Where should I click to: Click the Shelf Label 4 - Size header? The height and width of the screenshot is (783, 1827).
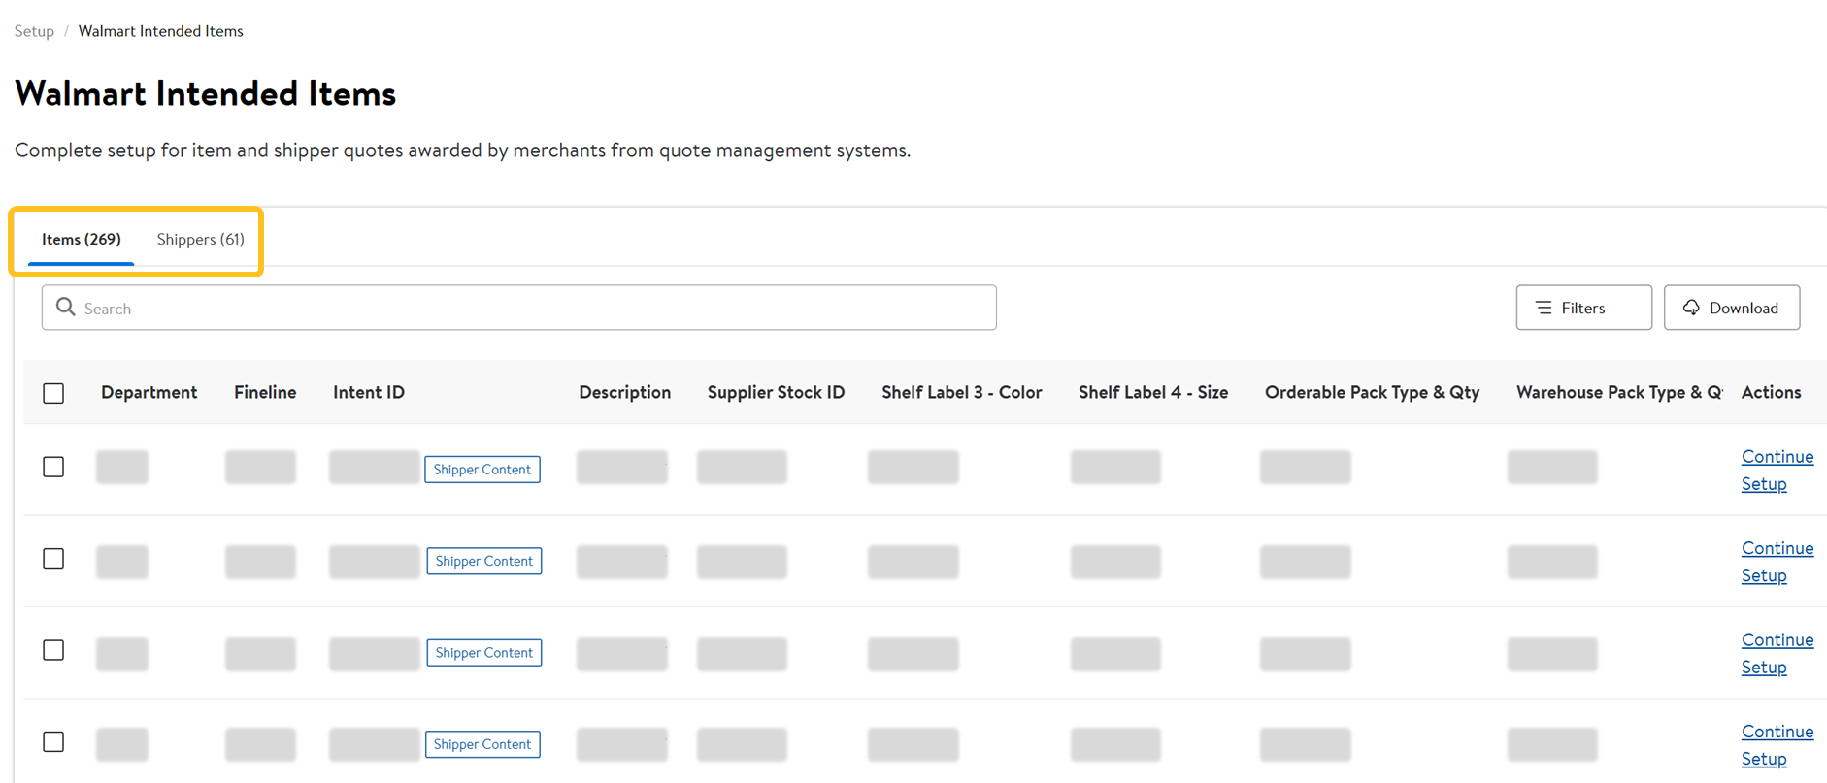click(x=1153, y=392)
